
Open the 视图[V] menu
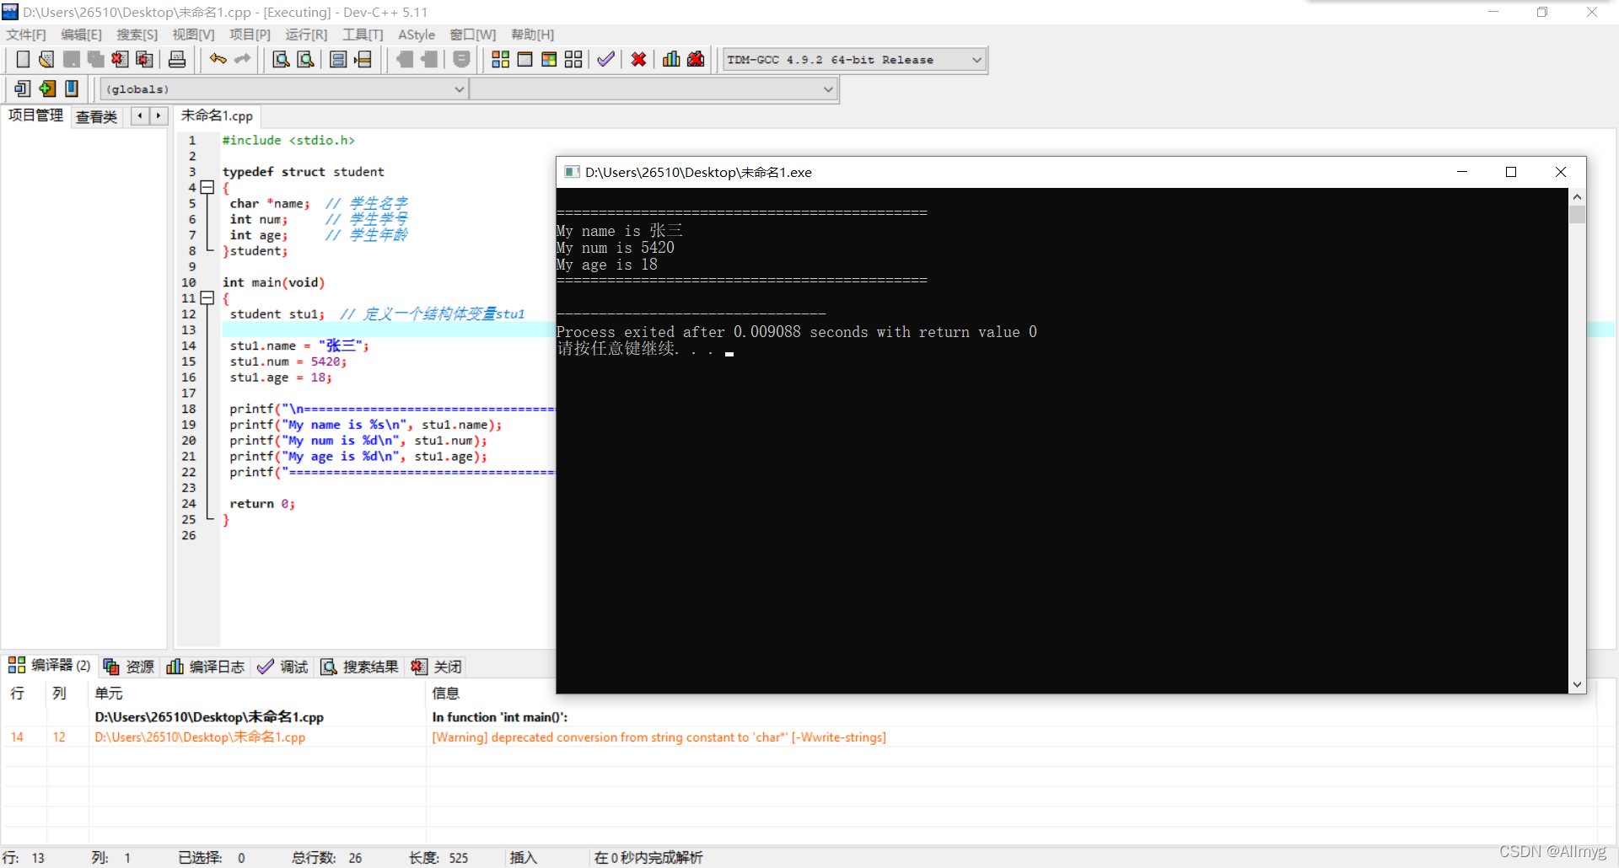tap(194, 35)
